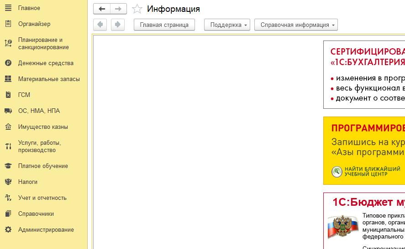
Task: Click the Администрирование gear icon
Action: tap(8, 229)
